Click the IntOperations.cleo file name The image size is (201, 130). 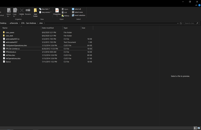13,58
